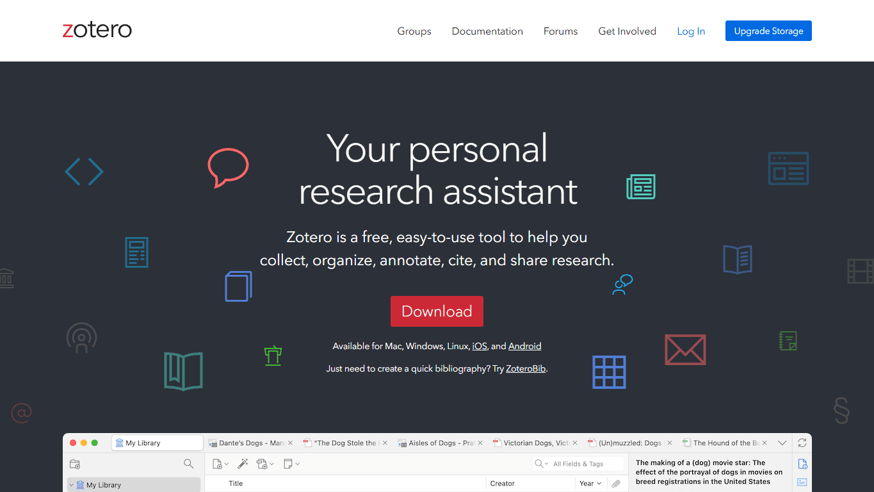Switch to the Aisles of Dogs tab

pyautogui.click(x=439, y=443)
